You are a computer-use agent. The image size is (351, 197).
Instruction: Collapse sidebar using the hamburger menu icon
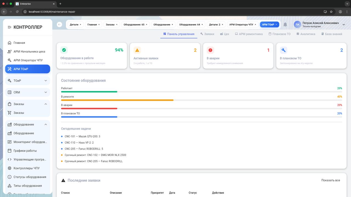(9, 27)
